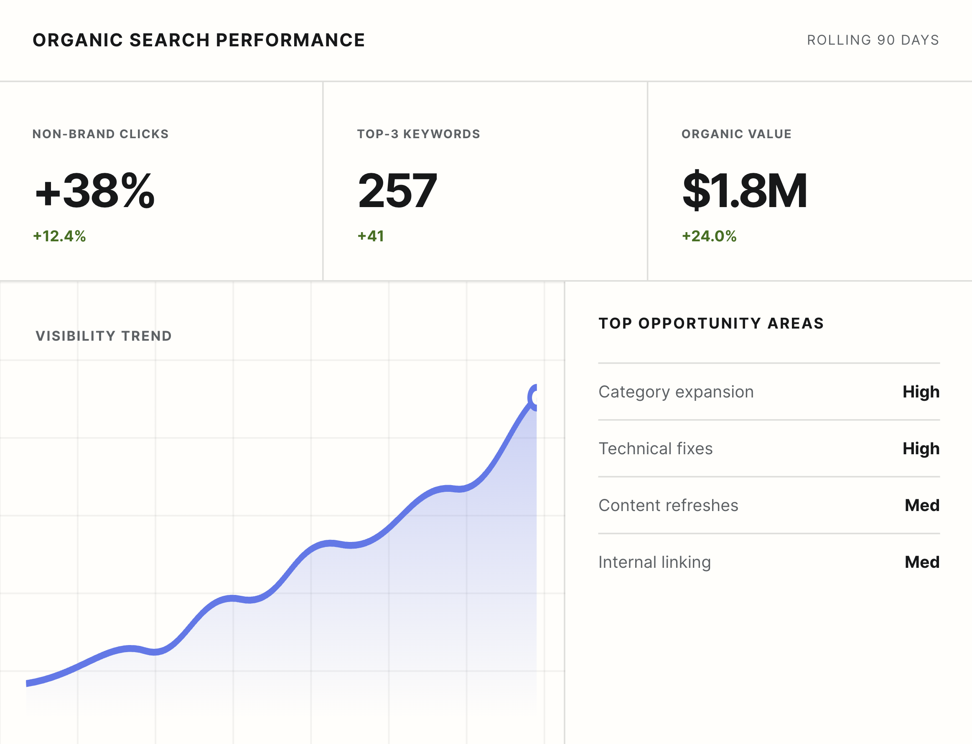Click the Visibility Trend heading
The height and width of the screenshot is (744, 972).
coord(104,336)
